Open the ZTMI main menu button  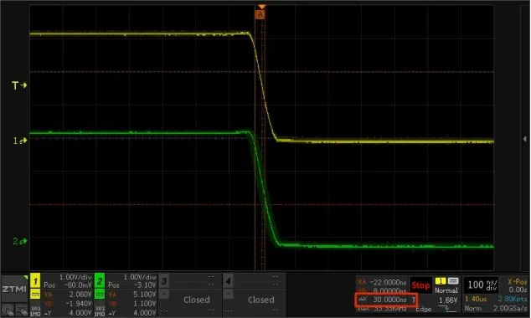pyautogui.click(x=14, y=289)
